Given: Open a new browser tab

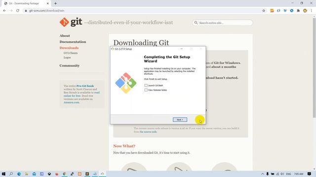Looking at the screenshot, I should pos(55,3).
